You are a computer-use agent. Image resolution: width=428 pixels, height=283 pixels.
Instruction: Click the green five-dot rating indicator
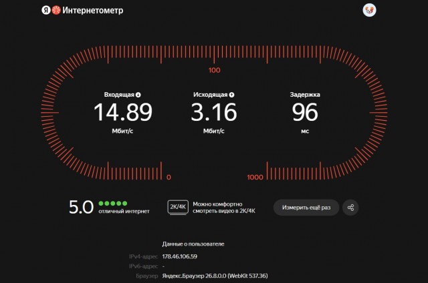point(113,203)
